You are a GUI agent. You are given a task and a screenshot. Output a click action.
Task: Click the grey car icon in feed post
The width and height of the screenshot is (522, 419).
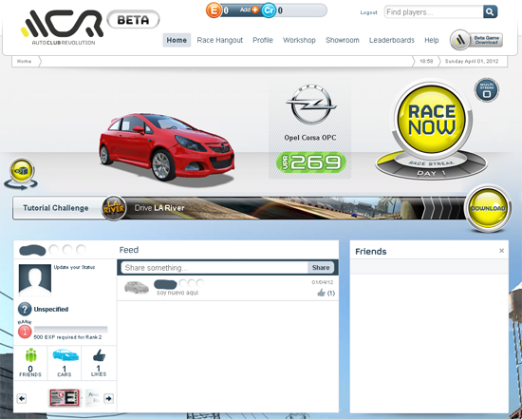(x=136, y=287)
